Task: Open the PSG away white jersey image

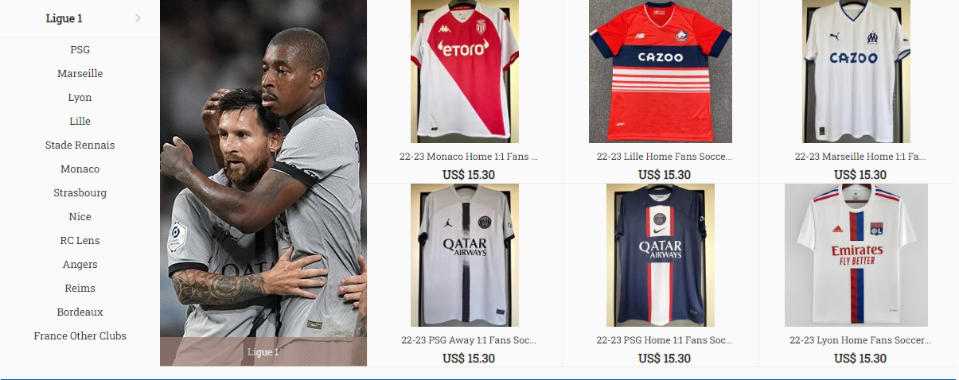Action: click(x=465, y=255)
